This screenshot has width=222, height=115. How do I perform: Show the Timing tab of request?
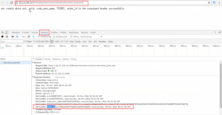tap(73, 59)
